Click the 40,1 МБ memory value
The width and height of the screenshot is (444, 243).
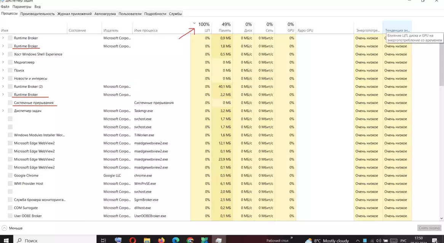pyautogui.click(x=225, y=87)
